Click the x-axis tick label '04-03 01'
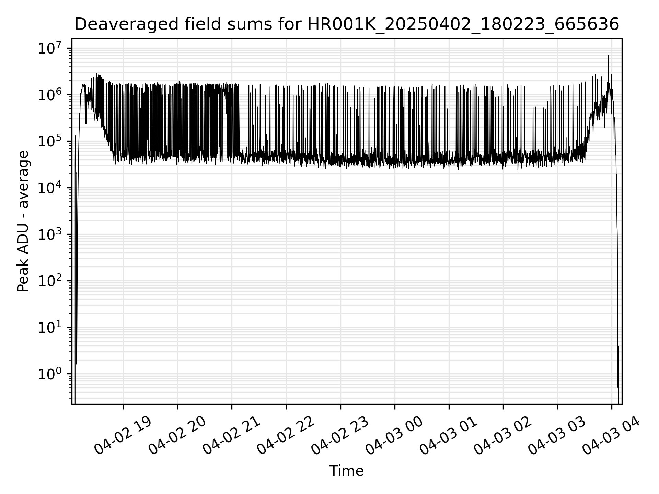Image resolution: width=659 pixels, height=494 pixels. point(449,435)
